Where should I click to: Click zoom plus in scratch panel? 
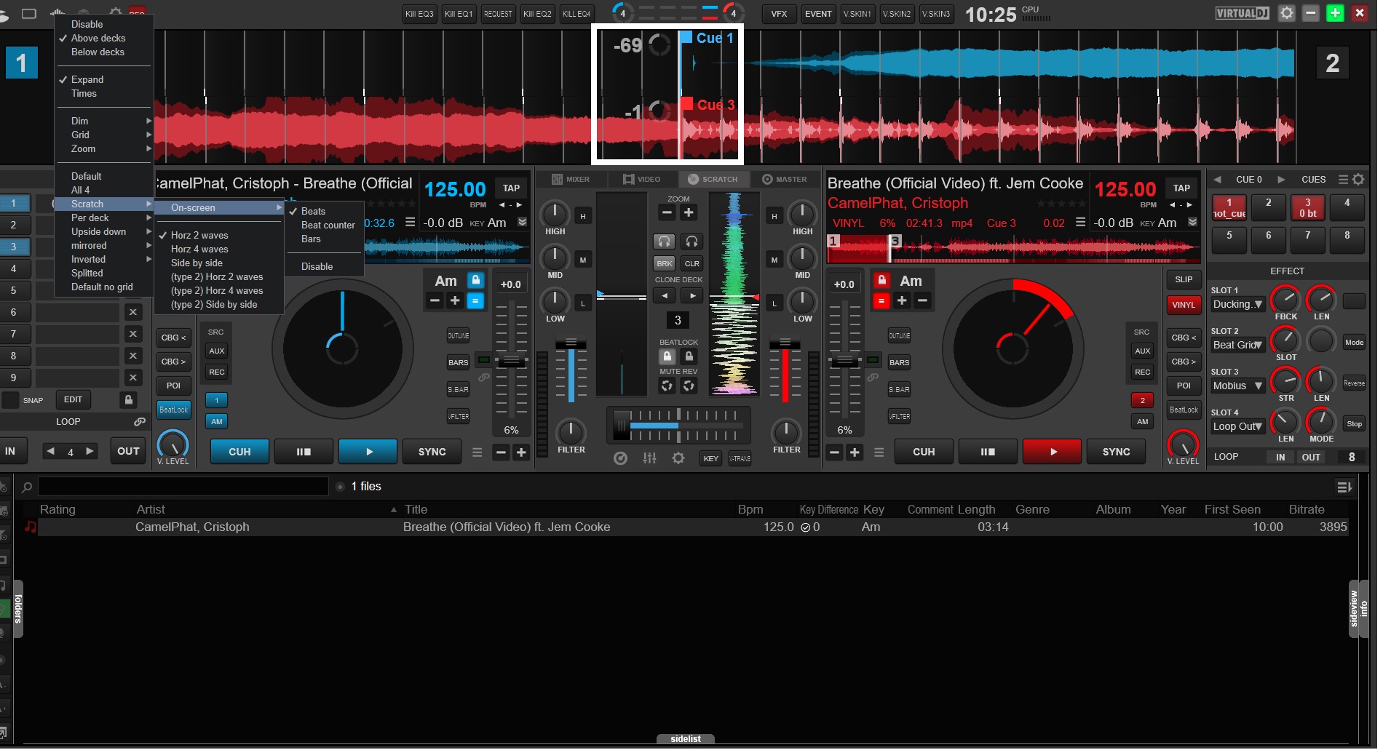(689, 212)
